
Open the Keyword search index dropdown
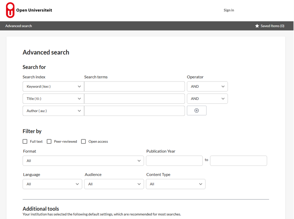click(53, 87)
